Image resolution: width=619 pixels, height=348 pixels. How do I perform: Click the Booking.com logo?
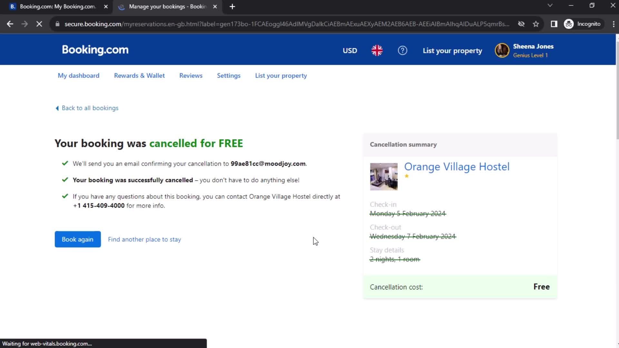click(95, 50)
